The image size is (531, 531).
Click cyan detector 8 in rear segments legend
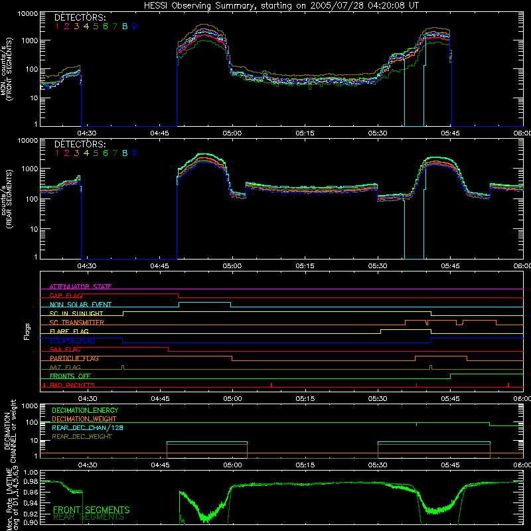tap(125, 153)
